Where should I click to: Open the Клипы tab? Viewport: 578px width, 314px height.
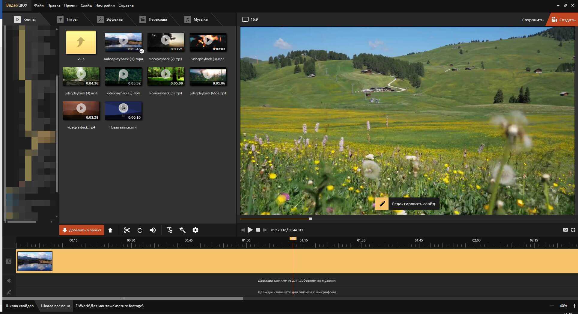pyautogui.click(x=25, y=19)
